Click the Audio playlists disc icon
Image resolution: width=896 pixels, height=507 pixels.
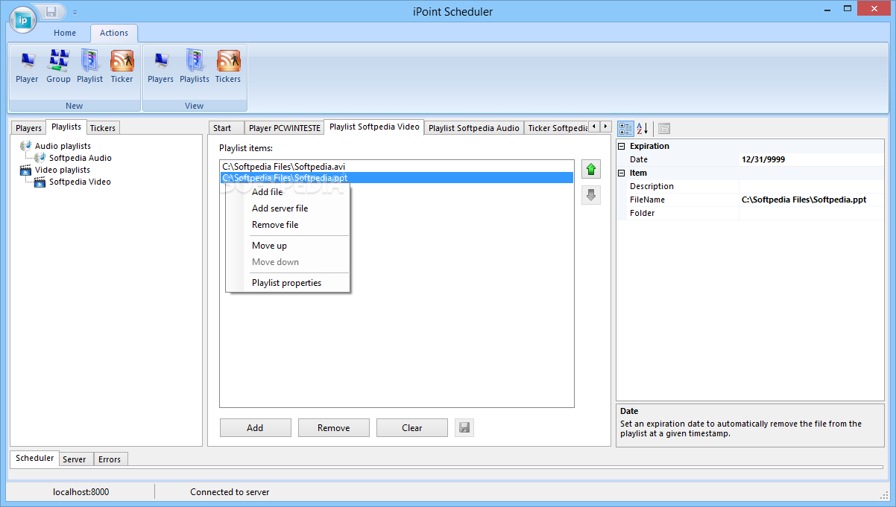(x=26, y=146)
